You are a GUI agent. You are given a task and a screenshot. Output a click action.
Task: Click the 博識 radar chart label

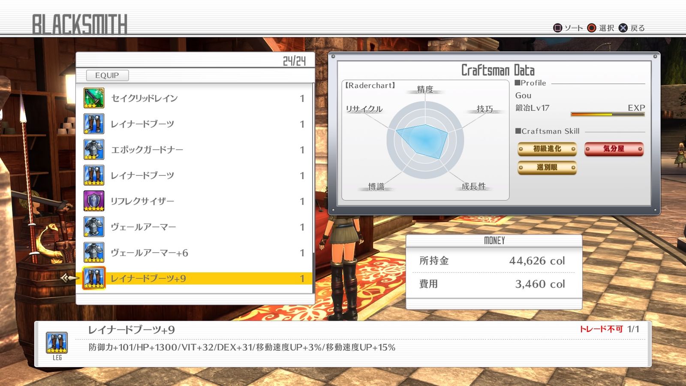click(376, 186)
